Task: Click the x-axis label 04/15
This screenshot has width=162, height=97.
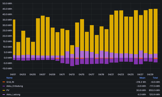Action: pos(82,74)
